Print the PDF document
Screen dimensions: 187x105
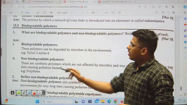point(163,12)
